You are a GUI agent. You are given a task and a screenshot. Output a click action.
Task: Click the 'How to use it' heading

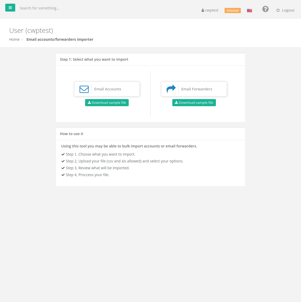coord(71,134)
